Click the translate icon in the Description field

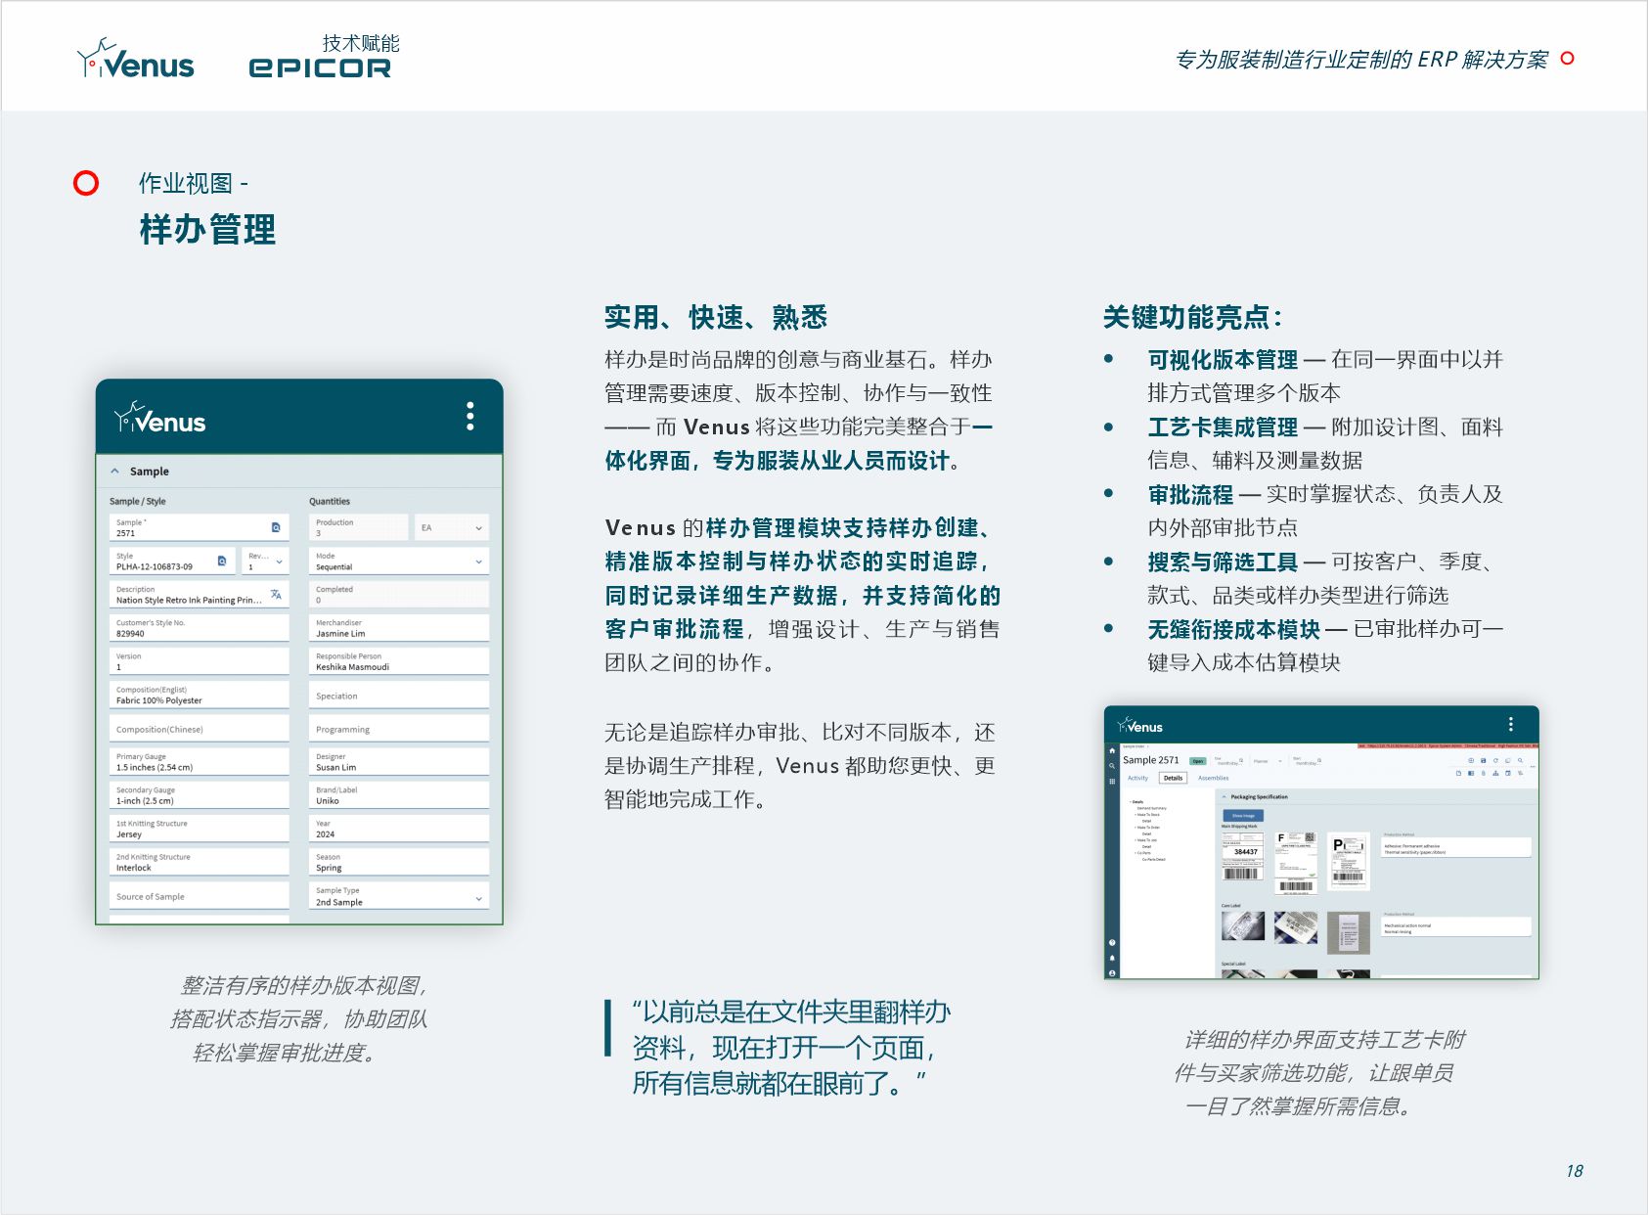(276, 595)
